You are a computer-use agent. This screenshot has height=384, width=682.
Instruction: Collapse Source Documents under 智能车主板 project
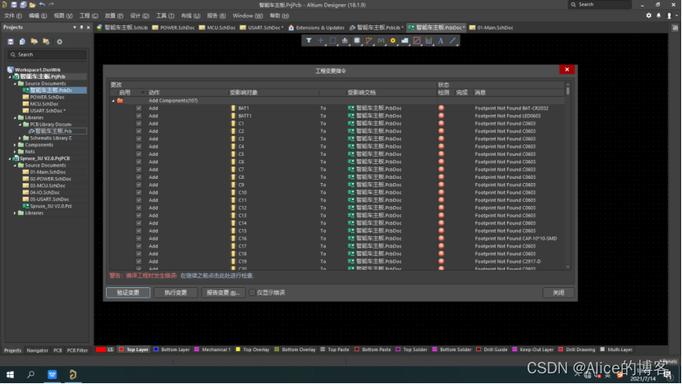point(15,84)
